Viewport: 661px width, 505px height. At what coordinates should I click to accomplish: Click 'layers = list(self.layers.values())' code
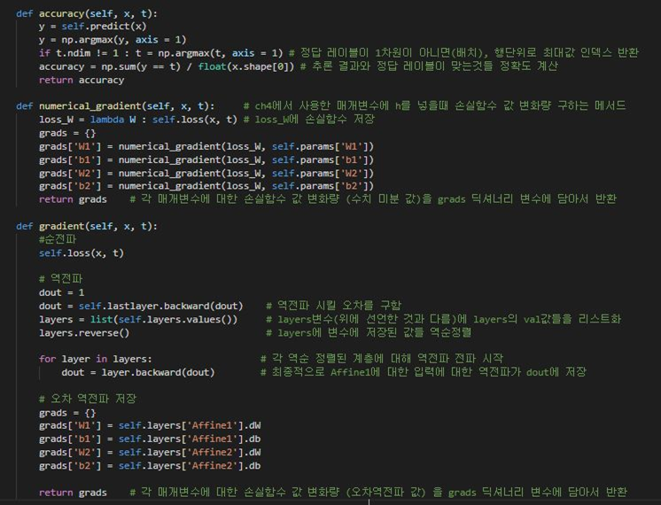[138, 320]
